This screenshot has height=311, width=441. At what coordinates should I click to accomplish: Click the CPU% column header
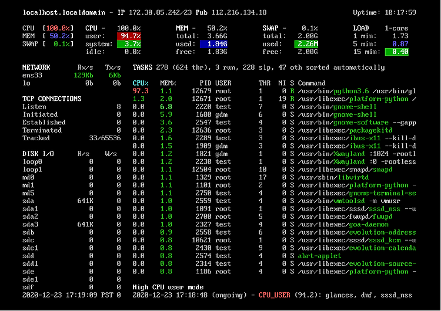click(141, 83)
